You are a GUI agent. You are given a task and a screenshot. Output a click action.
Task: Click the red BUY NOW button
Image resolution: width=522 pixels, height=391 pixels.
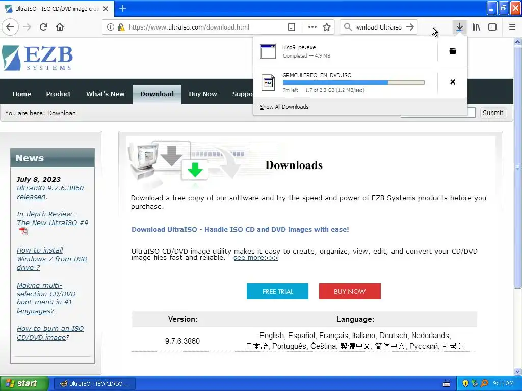point(350,291)
